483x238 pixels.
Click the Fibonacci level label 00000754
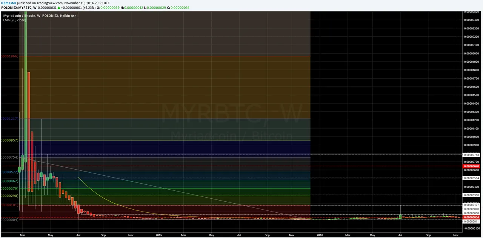tap(9, 157)
